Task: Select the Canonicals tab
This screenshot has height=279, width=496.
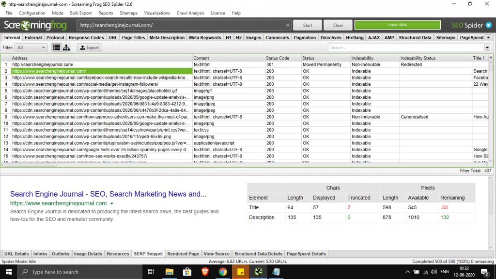Action: [x=277, y=37]
